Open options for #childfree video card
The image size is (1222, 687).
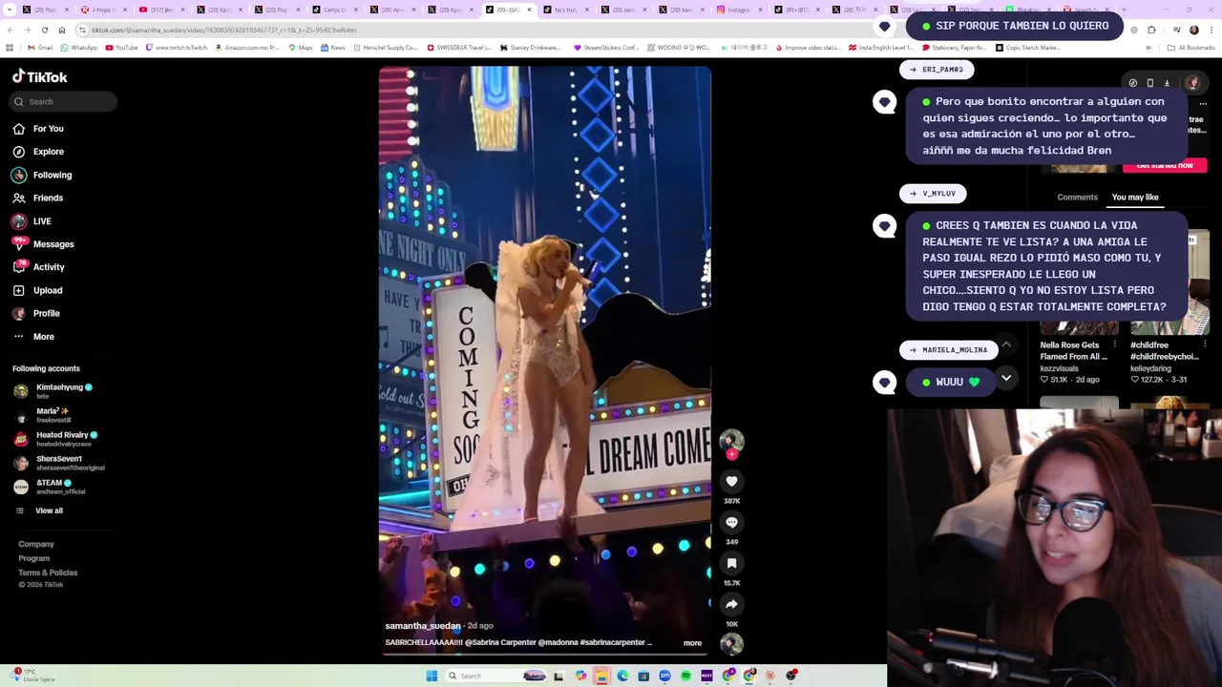click(x=1204, y=344)
